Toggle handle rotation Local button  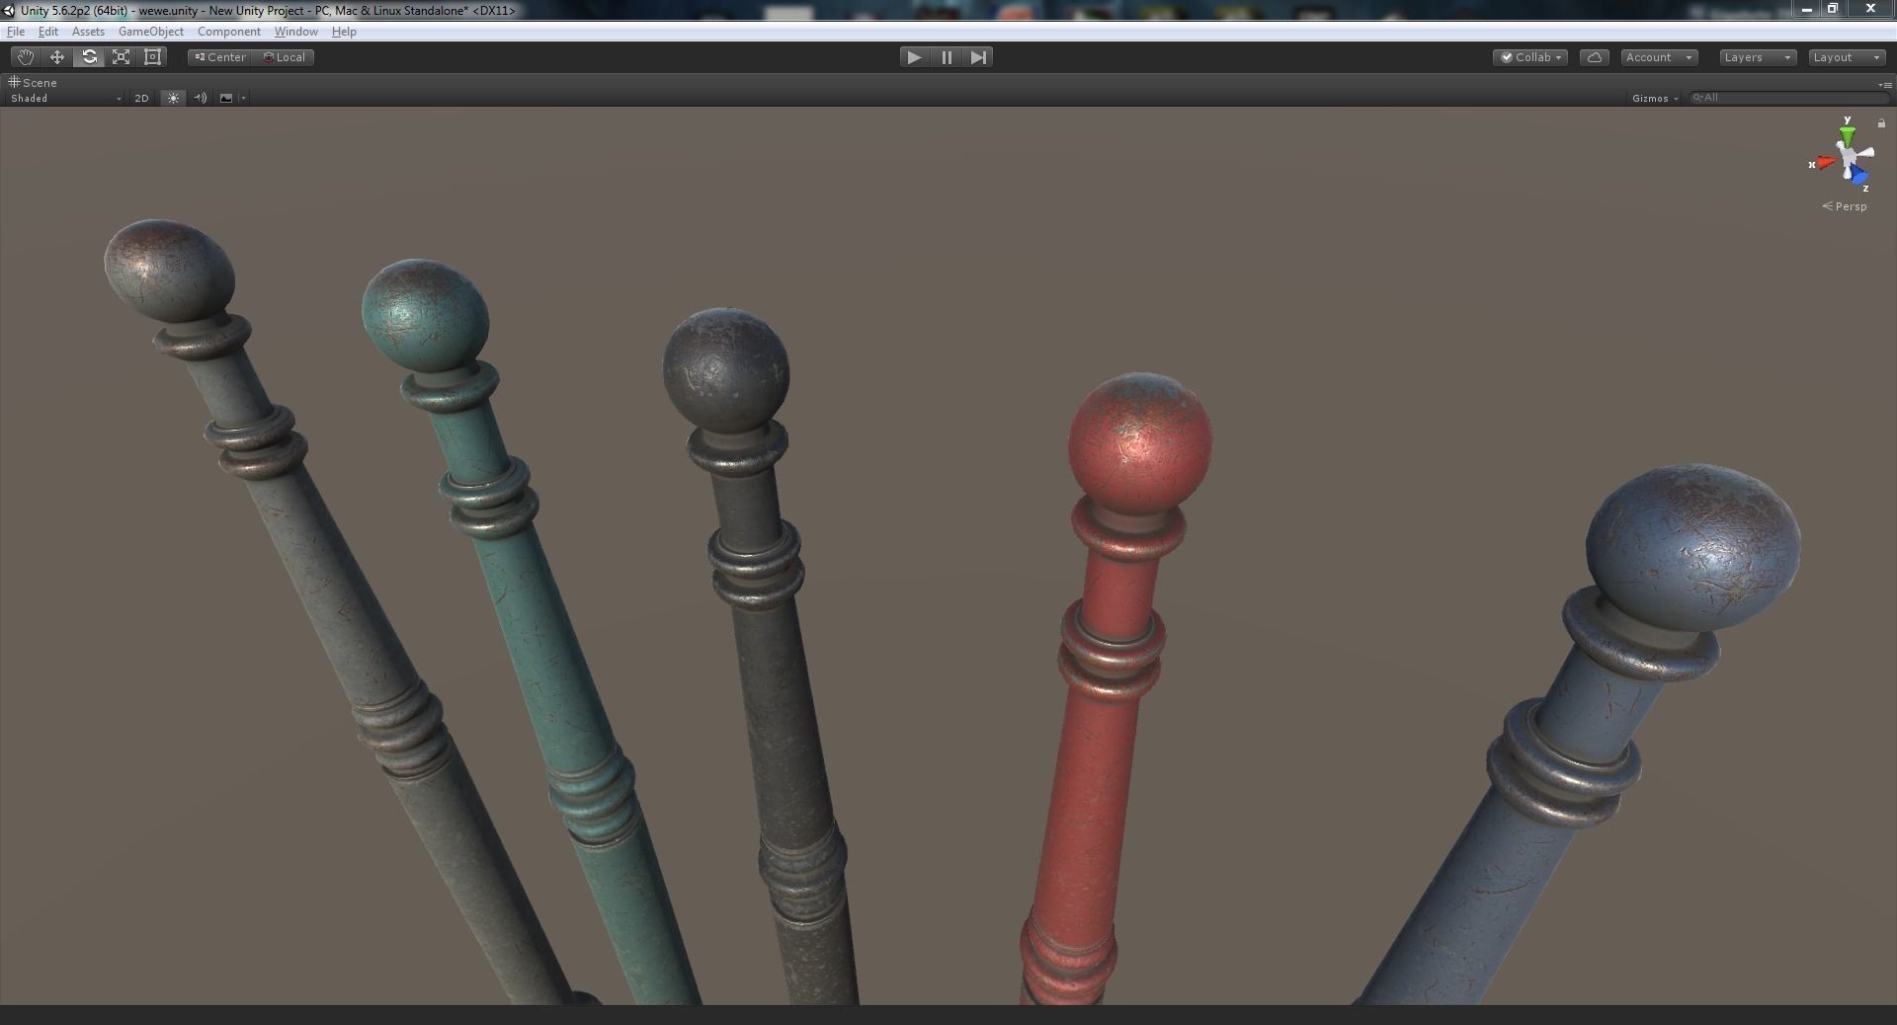click(284, 57)
